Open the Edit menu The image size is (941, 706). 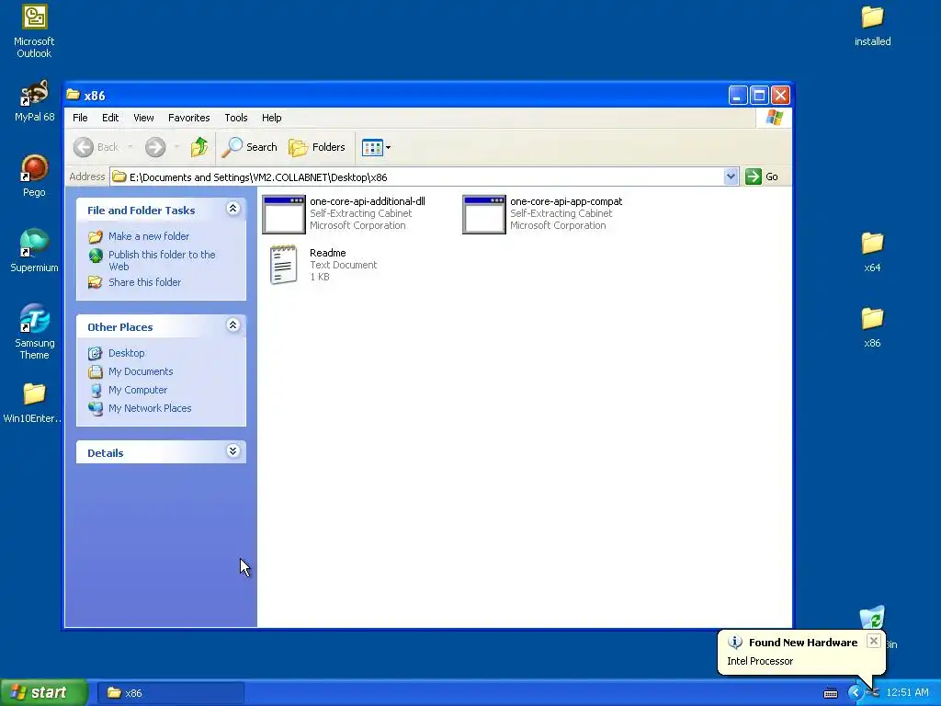coord(110,118)
